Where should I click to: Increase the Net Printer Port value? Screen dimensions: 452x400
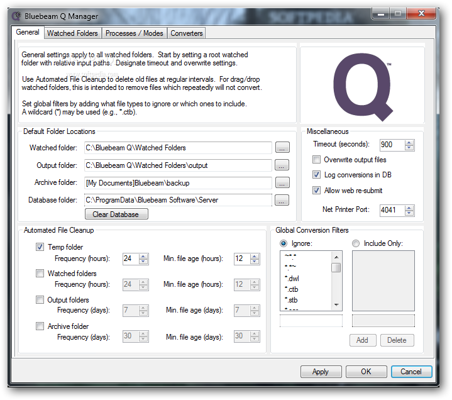(x=409, y=208)
